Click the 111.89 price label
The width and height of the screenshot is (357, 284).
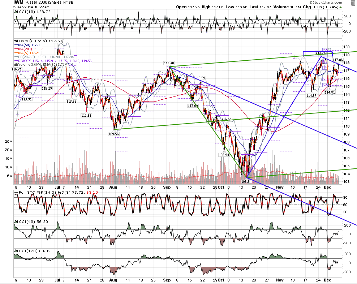point(86,116)
